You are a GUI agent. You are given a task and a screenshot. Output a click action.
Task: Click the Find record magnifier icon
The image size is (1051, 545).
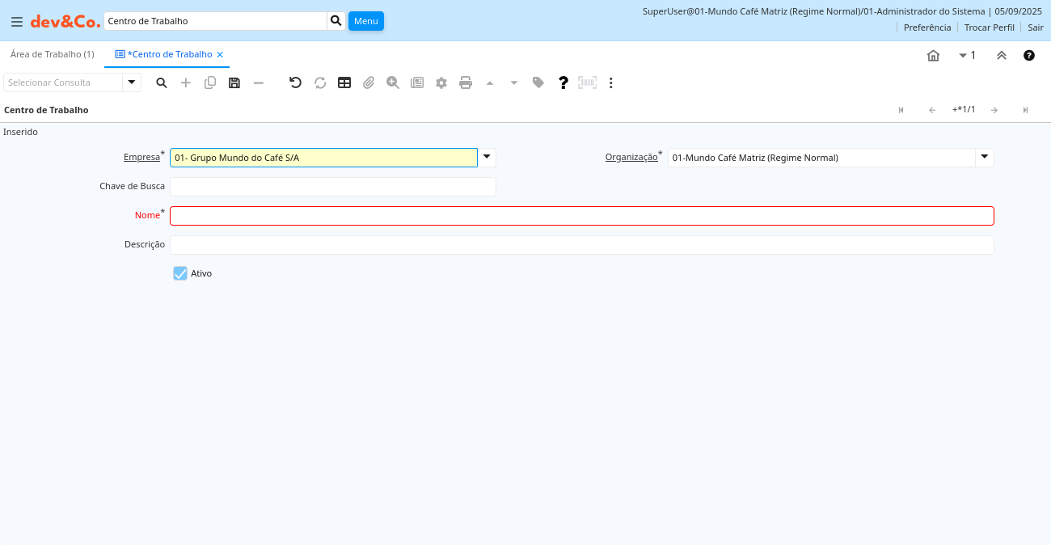[162, 82]
